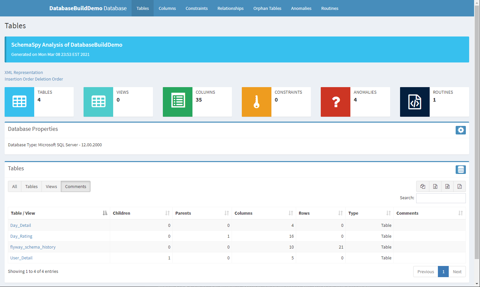The image size is (480, 287).
Task: Filter list to Tables only
Action: coord(32,186)
